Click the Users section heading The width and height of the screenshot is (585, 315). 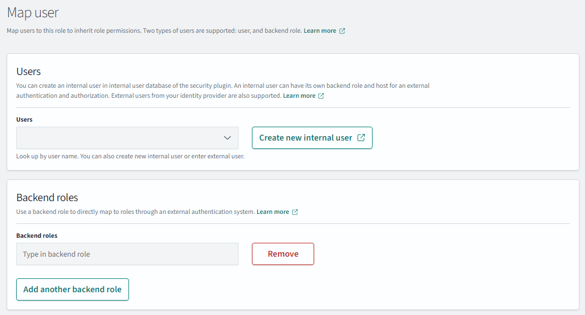[28, 72]
